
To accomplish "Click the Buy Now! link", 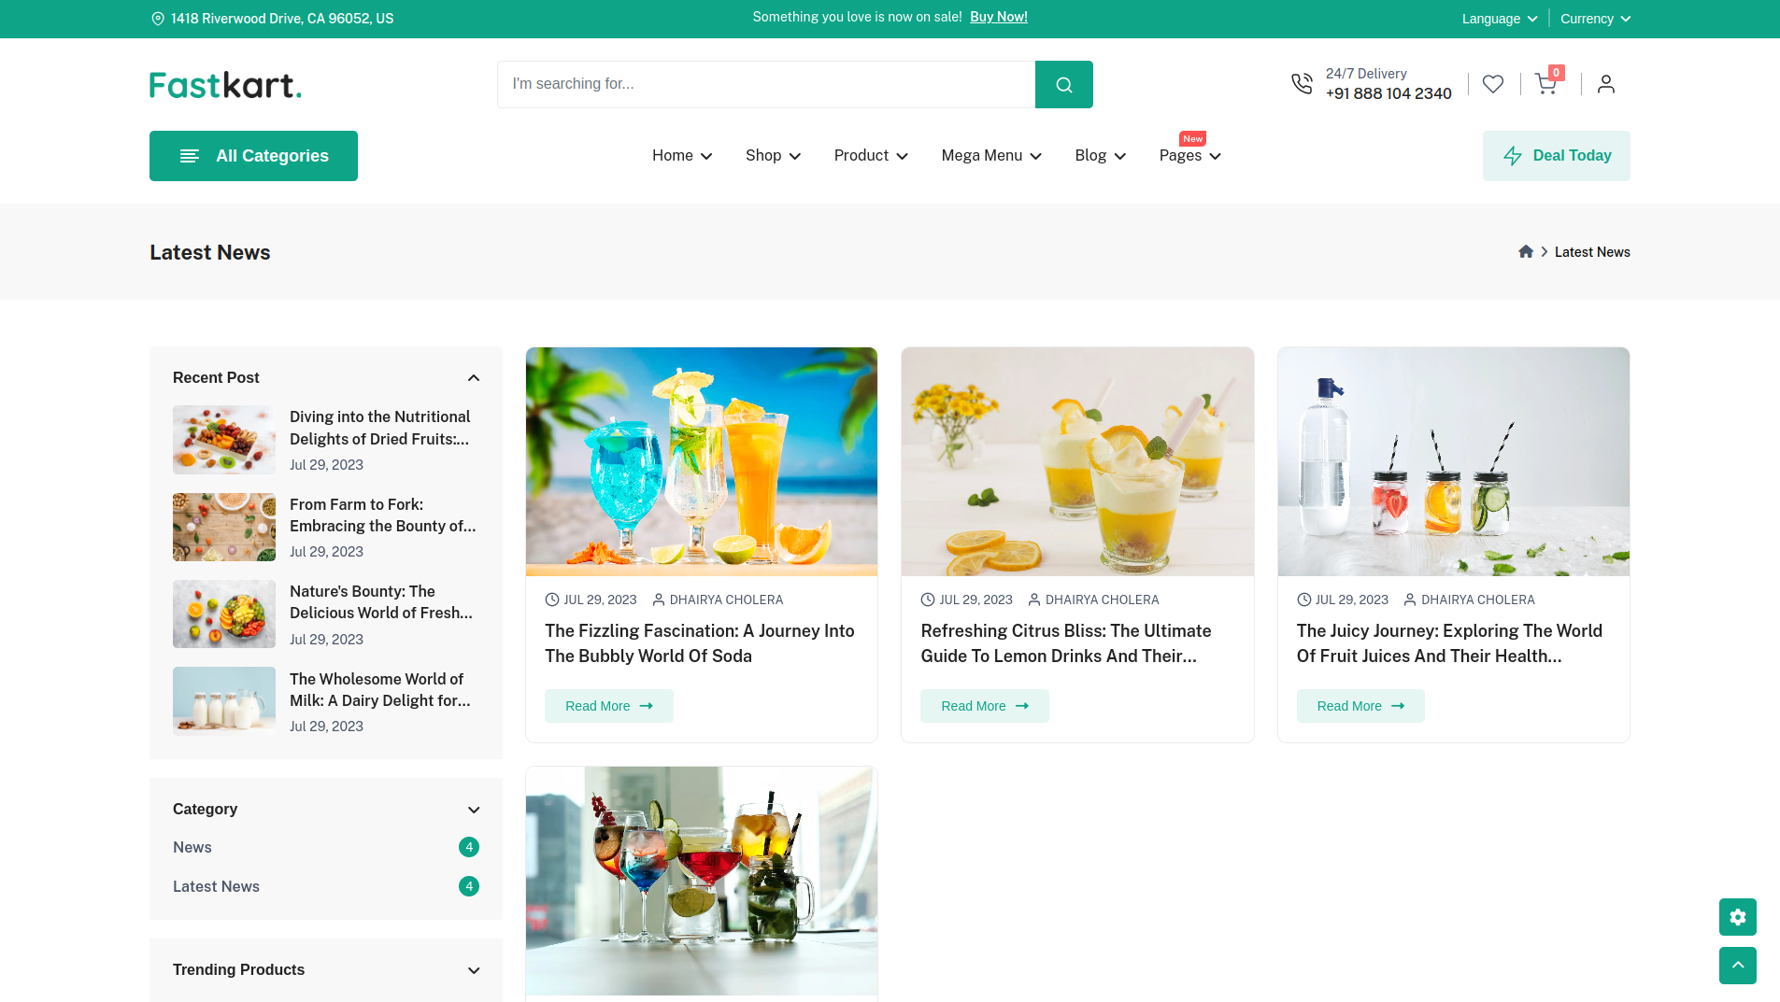I will pos(998,17).
